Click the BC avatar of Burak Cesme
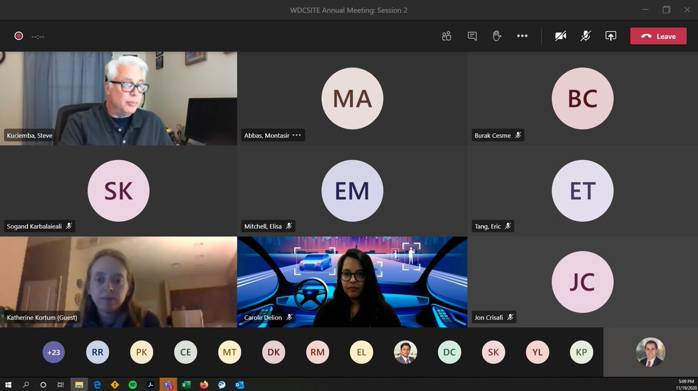698x391 pixels. tap(582, 99)
